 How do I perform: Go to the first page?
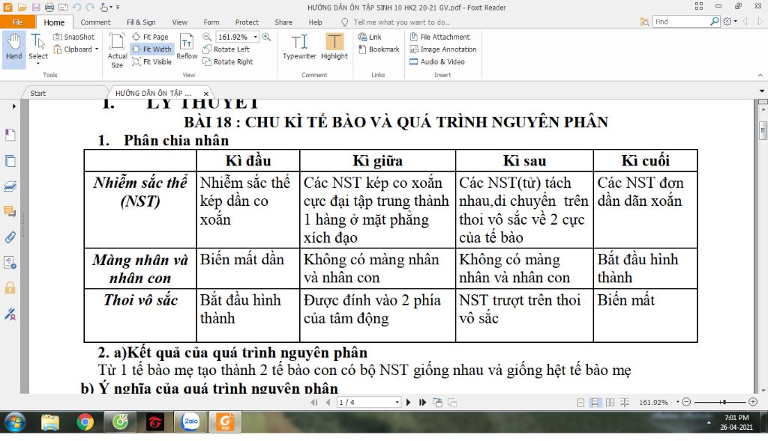click(314, 402)
